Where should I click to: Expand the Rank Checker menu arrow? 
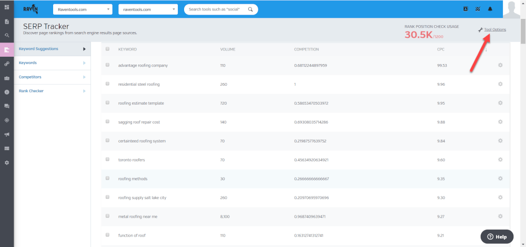pos(85,91)
